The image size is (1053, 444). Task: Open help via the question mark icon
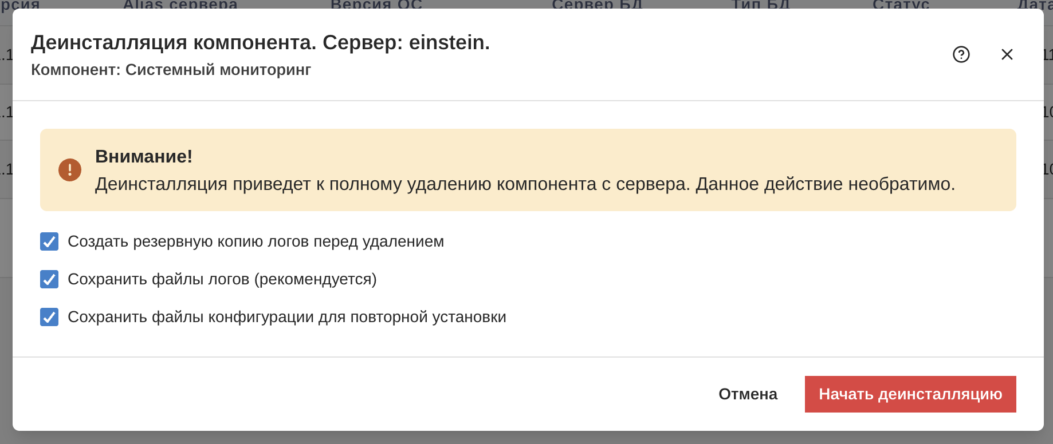tap(961, 54)
